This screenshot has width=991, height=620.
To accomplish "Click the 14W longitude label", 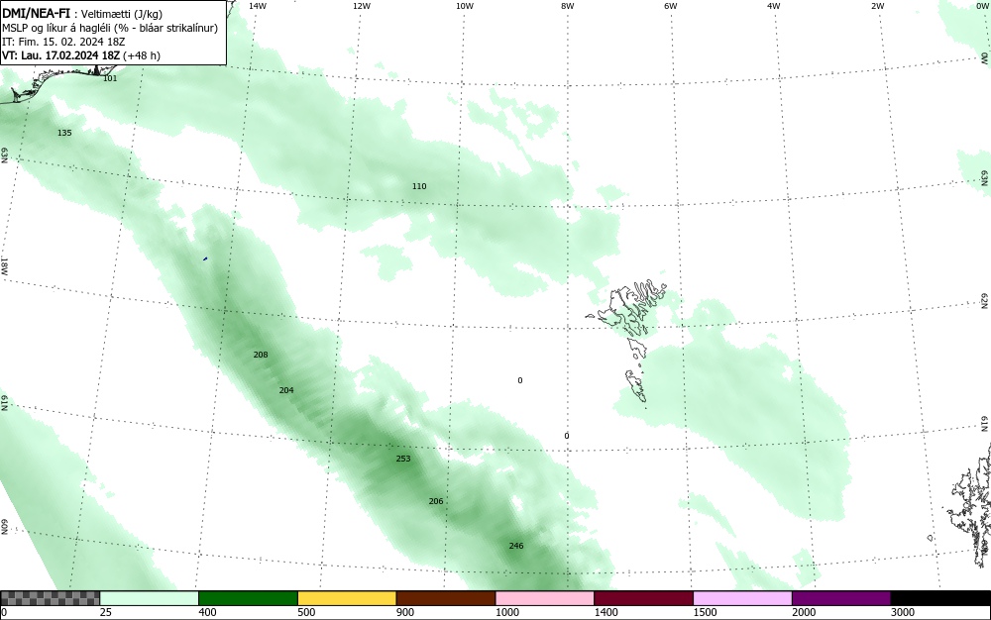I will (258, 6).
